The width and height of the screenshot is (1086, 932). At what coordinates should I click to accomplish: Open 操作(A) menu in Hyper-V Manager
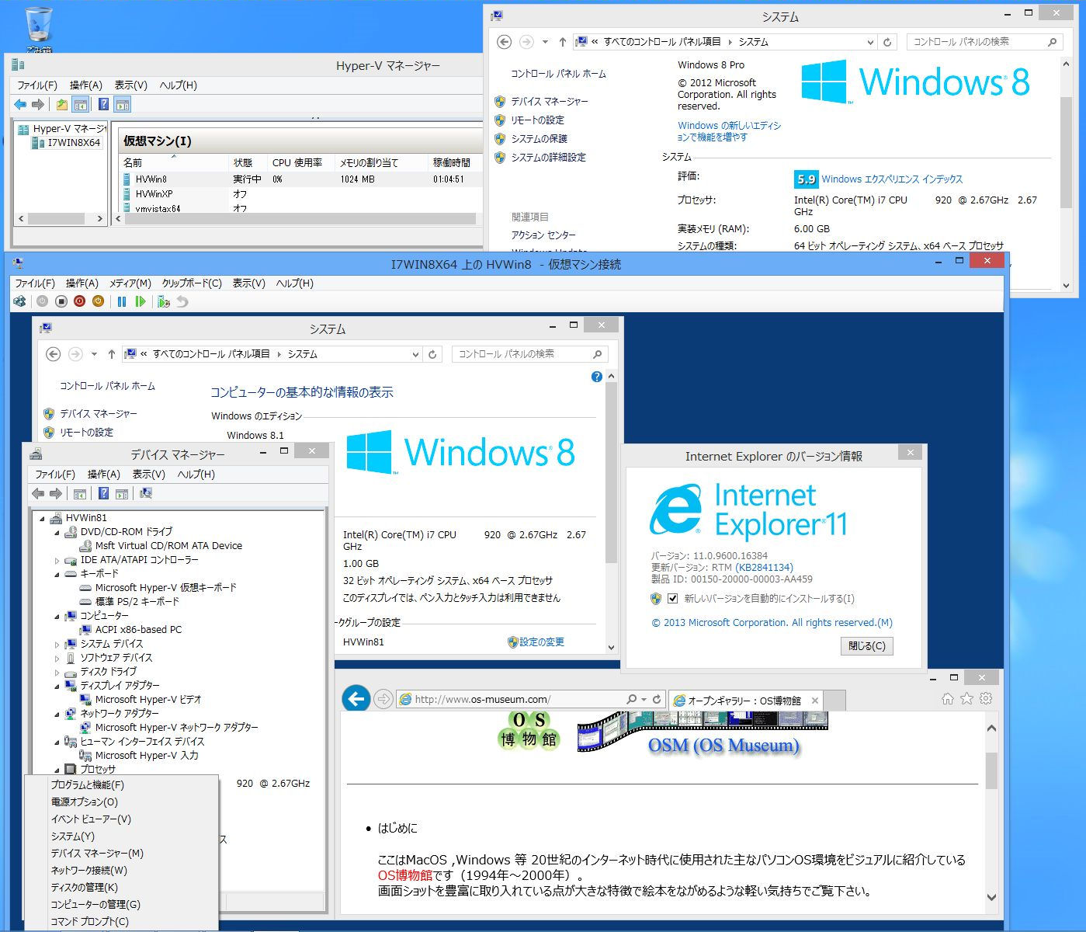85,85
